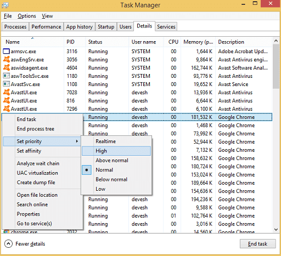Click the CPU value 01 cell
Screen dimensions: 281x256
pos(173,215)
